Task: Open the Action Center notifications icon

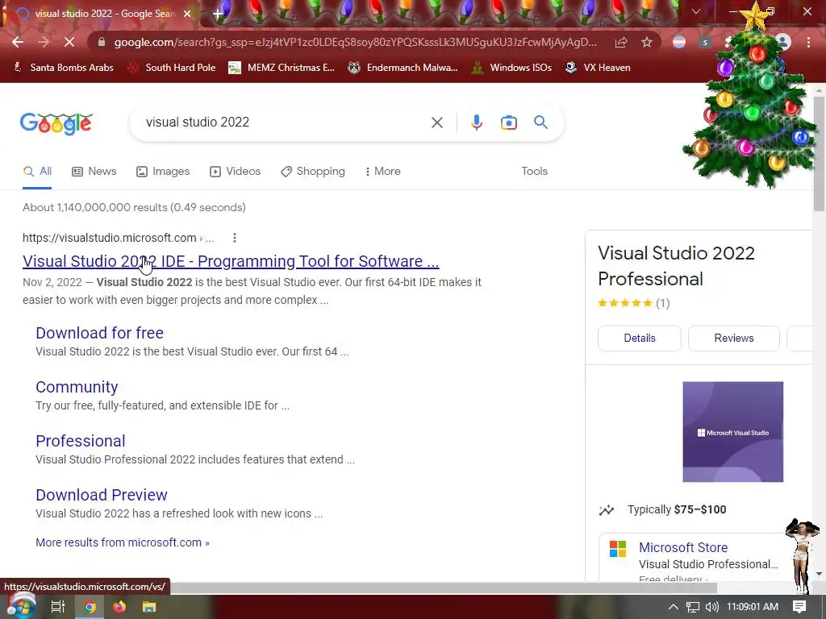Action: click(799, 607)
